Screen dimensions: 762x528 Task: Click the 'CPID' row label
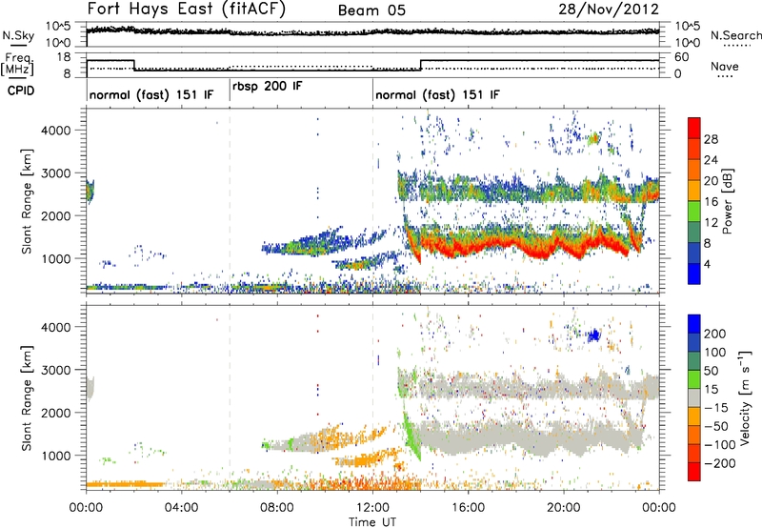(21, 91)
